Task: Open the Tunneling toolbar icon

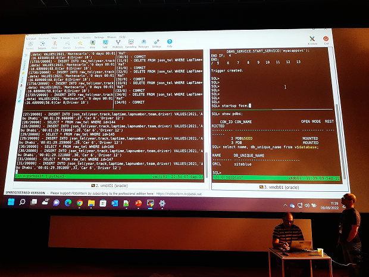Action: click(x=131, y=43)
